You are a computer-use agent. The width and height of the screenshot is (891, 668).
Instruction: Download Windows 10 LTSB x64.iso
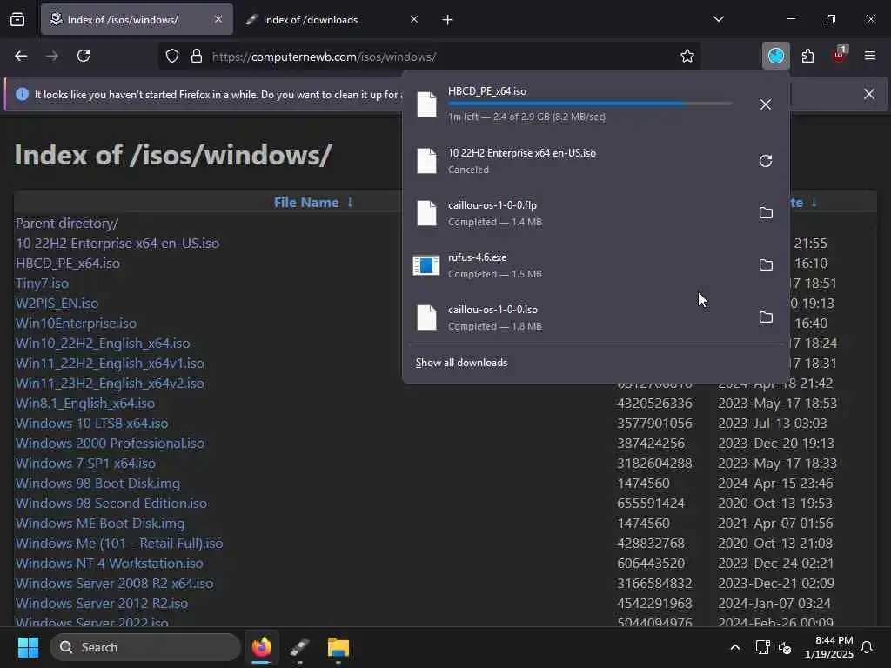(91, 424)
